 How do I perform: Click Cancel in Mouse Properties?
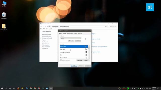click(81, 66)
